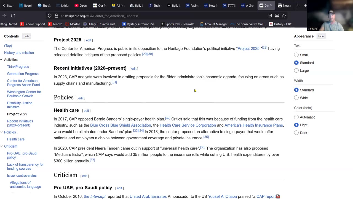The height and width of the screenshot is (199, 353).
Task: Collapse the Criticism section in Contents
Action: pos(1,146)
